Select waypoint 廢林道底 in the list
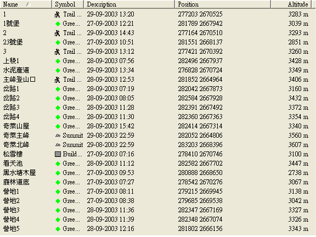Image resolution: width=316 pixels, height=237 pixels. point(16,182)
